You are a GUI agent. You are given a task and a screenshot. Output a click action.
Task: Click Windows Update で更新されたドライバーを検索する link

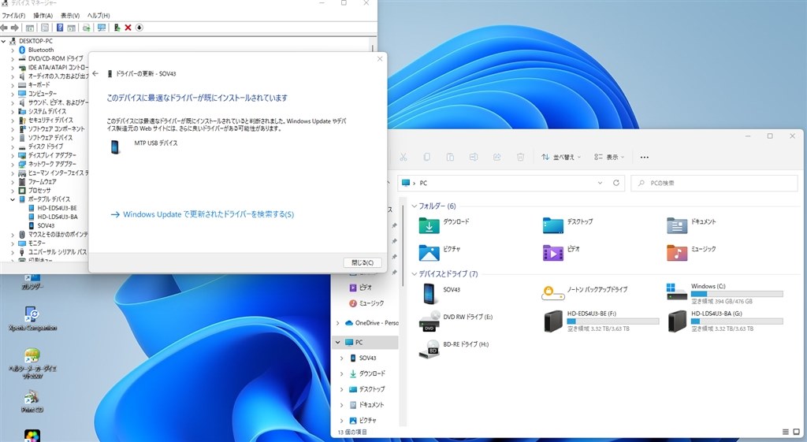point(203,214)
